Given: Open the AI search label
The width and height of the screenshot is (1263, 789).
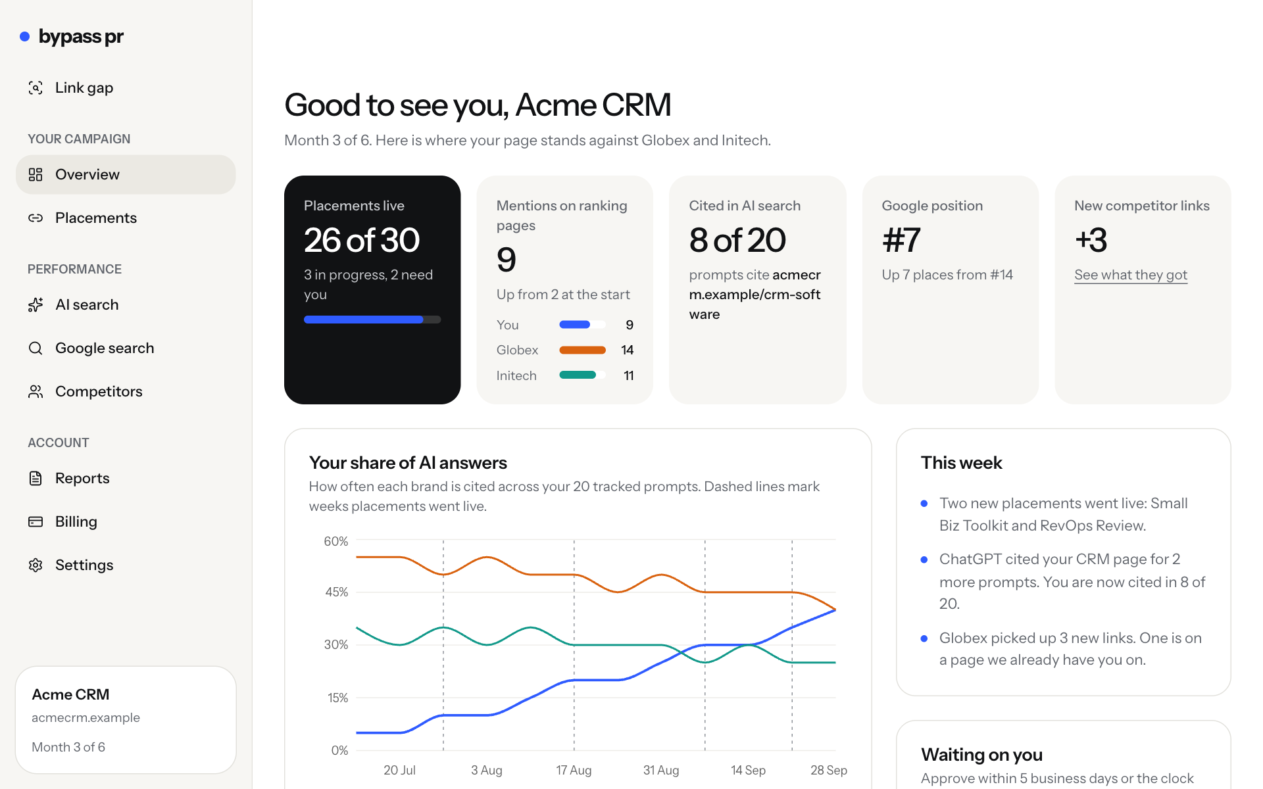Looking at the screenshot, I should pos(87,304).
